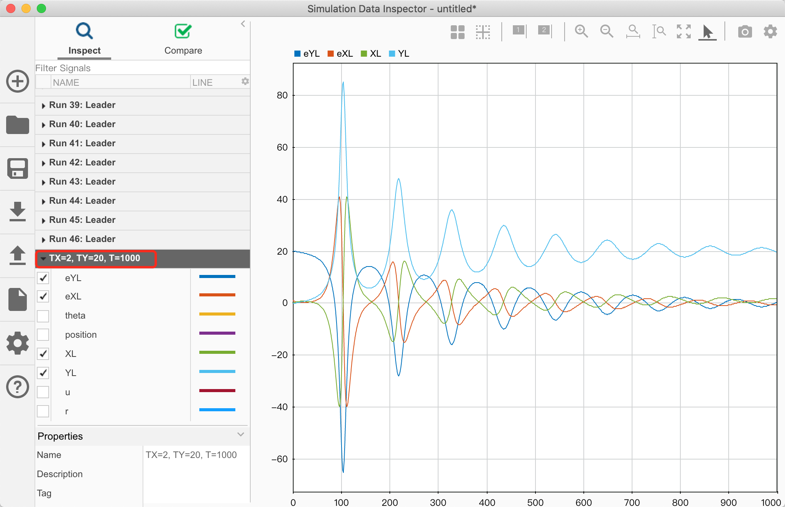785x507 pixels.
Task: Click the zoom out magnifier icon
Action: pyautogui.click(x=606, y=31)
